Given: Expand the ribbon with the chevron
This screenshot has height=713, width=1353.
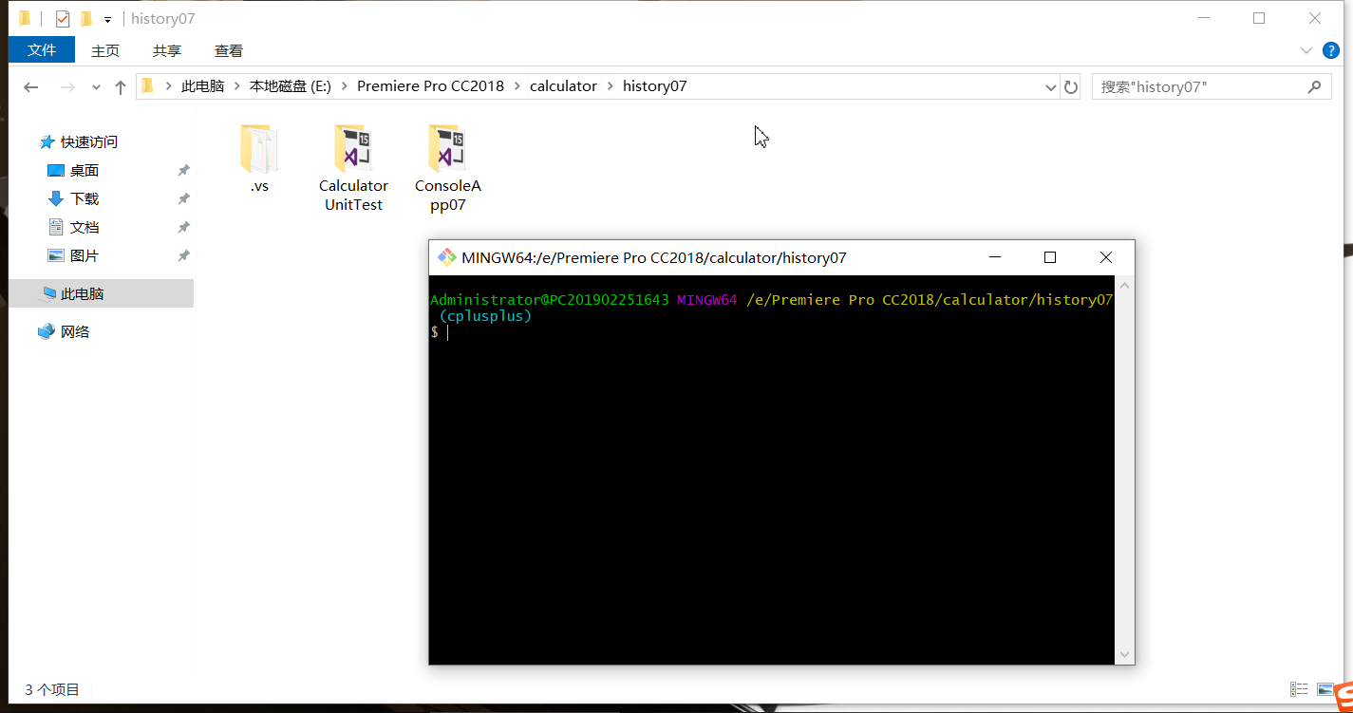Looking at the screenshot, I should point(1306,50).
